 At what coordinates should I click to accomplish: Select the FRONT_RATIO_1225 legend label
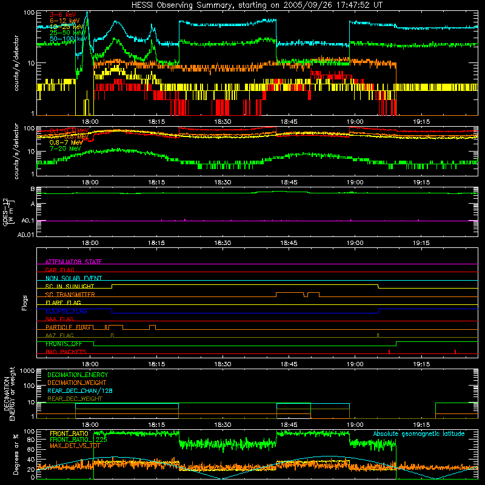(79, 440)
